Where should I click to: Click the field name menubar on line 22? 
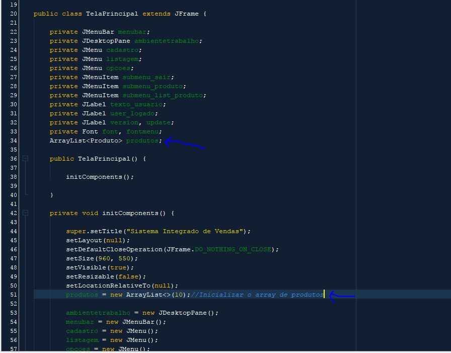(132, 32)
